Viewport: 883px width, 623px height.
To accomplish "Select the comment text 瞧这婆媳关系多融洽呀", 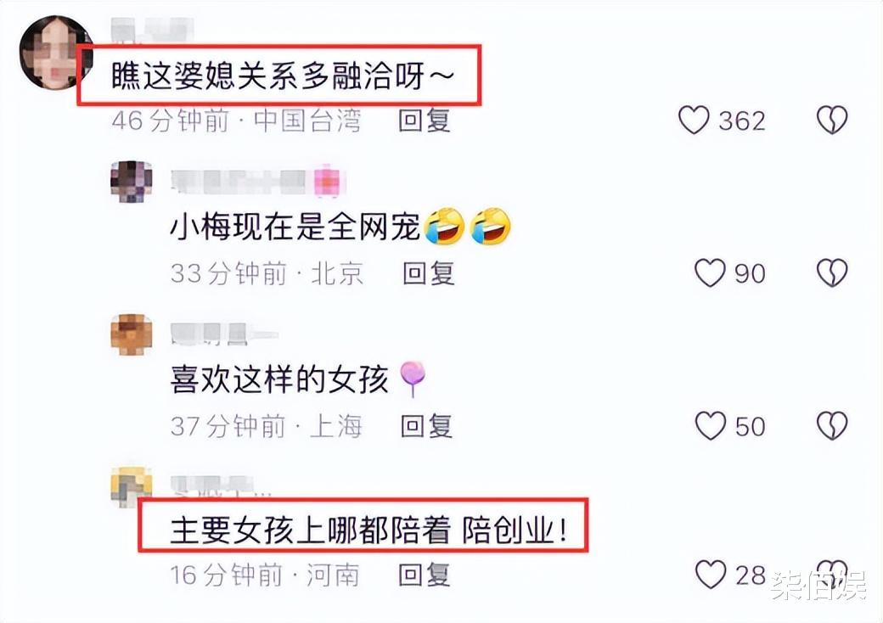I will coord(282,76).
